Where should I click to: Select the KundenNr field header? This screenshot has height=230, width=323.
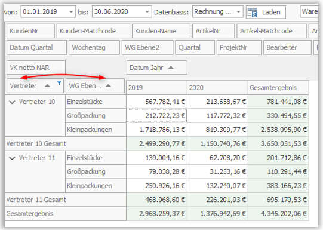click(30, 31)
